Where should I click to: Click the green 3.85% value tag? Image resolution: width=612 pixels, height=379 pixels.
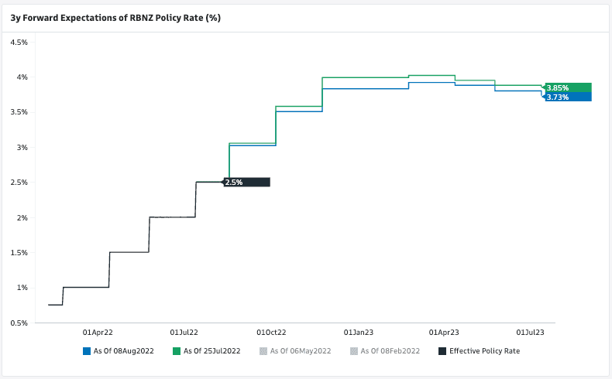pyautogui.click(x=568, y=87)
